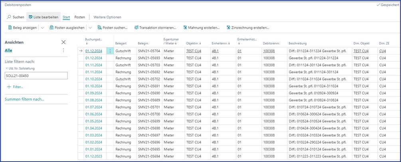Click Posten ausgleichen icon
401x162 pixels.
51,28
